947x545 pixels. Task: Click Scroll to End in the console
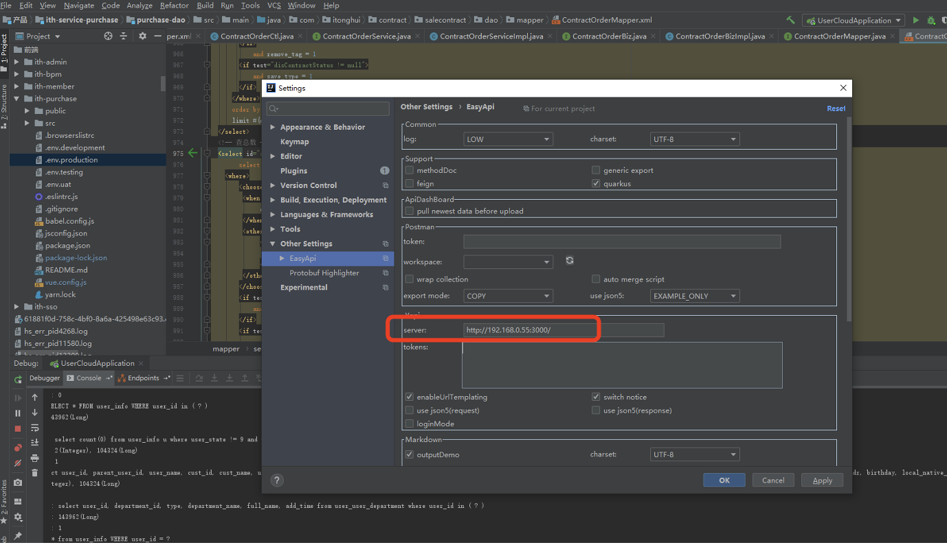pos(35,443)
